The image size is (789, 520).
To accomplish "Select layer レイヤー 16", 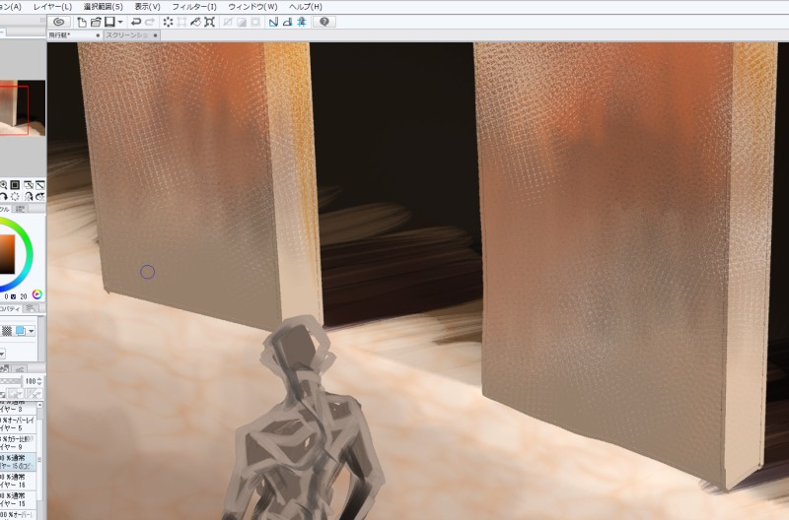I will (x=18, y=481).
